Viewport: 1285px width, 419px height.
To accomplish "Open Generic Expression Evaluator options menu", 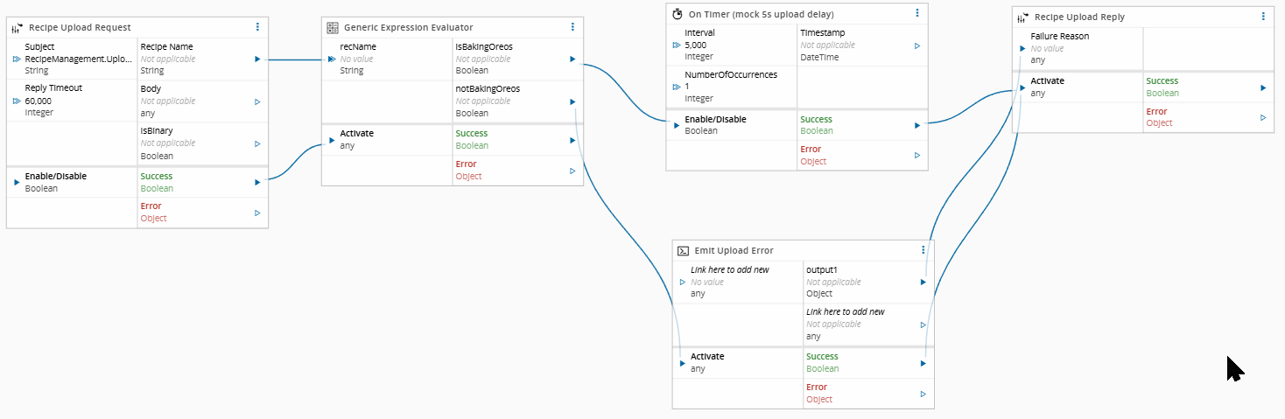I will click(x=572, y=27).
